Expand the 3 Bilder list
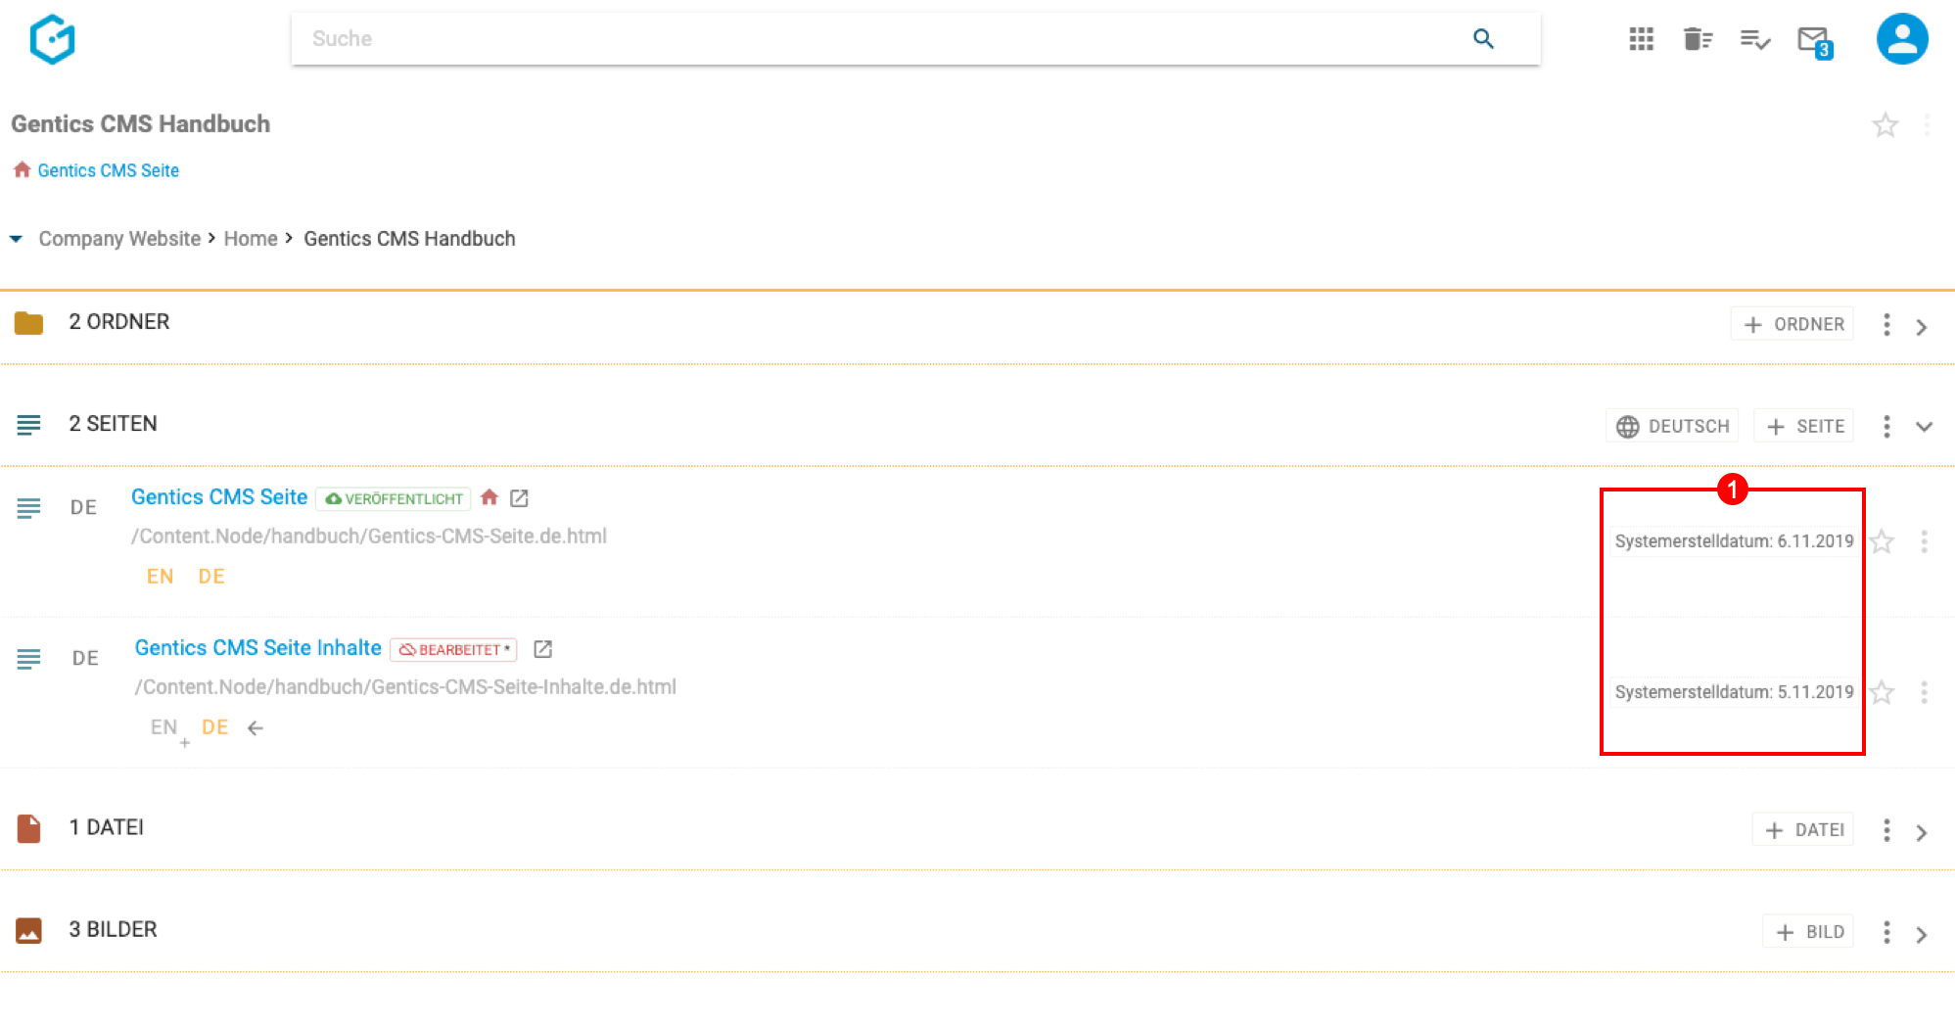 pyautogui.click(x=1922, y=935)
